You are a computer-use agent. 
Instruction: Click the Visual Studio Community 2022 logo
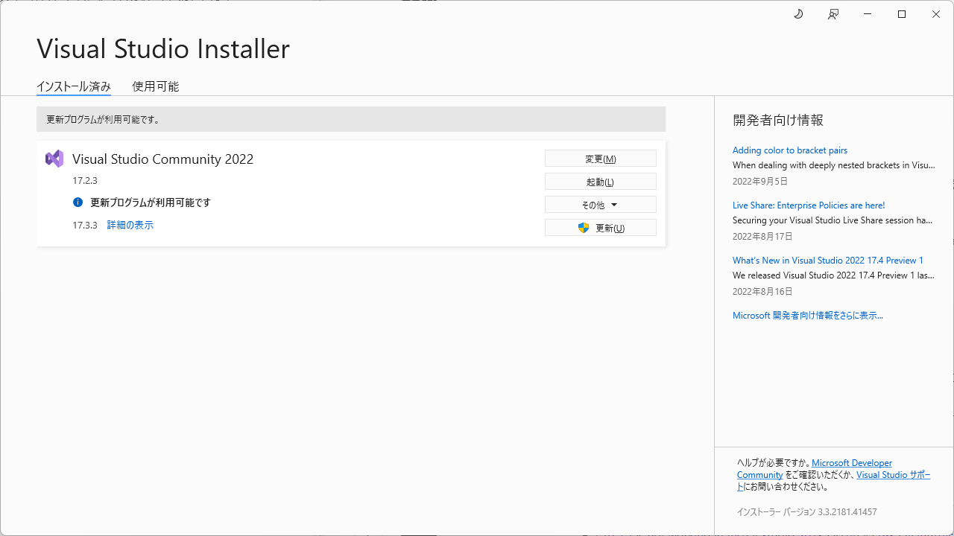(x=54, y=159)
